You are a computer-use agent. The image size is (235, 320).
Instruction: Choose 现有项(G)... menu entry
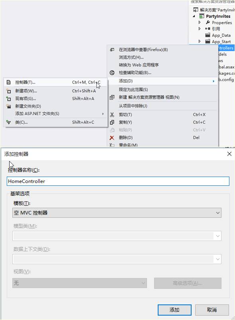[x=55, y=99]
